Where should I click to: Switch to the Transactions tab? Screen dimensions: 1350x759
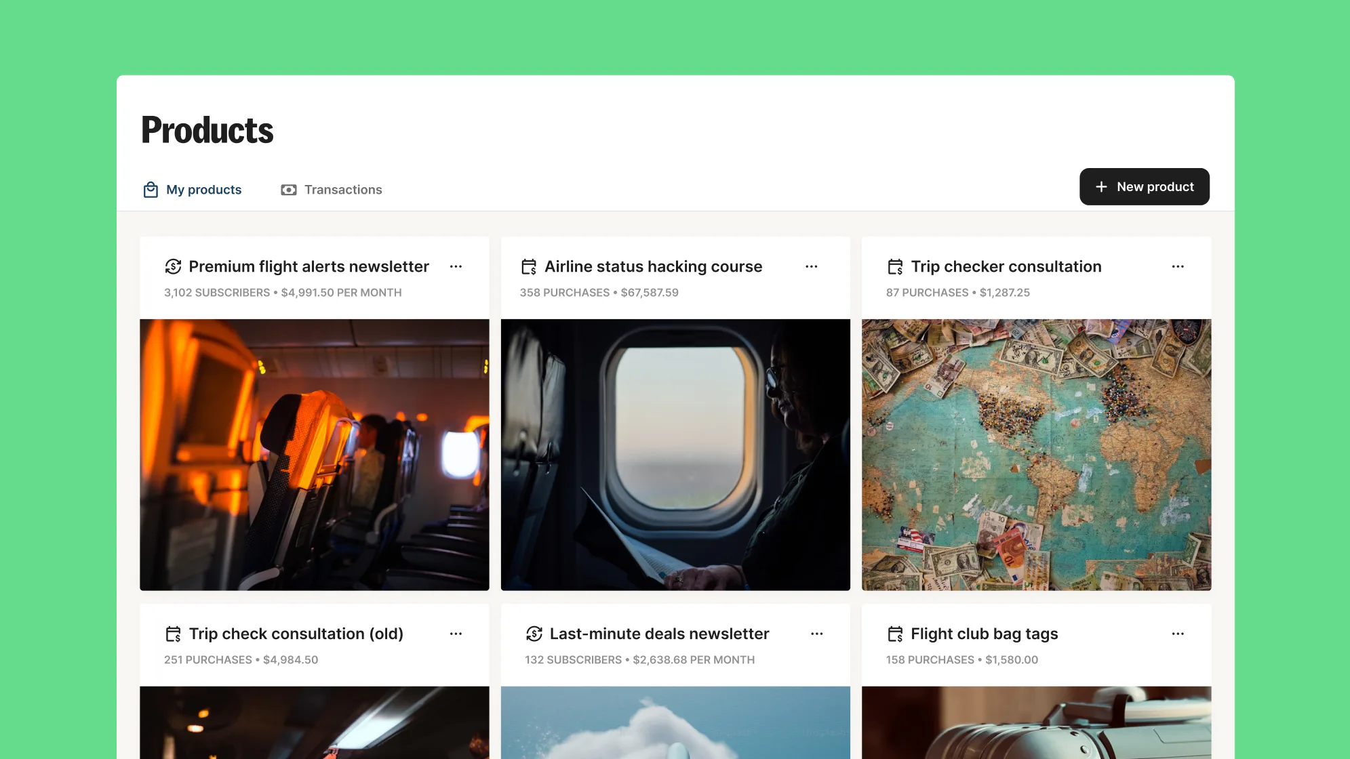click(x=342, y=190)
